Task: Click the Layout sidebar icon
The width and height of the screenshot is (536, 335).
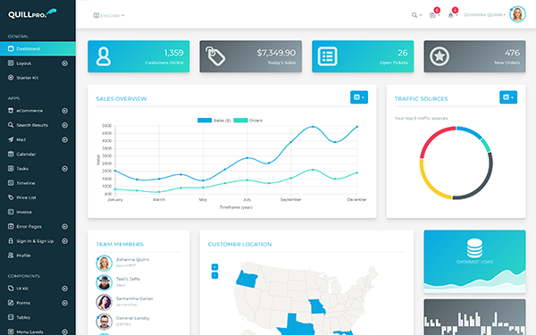Action: [x=11, y=63]
